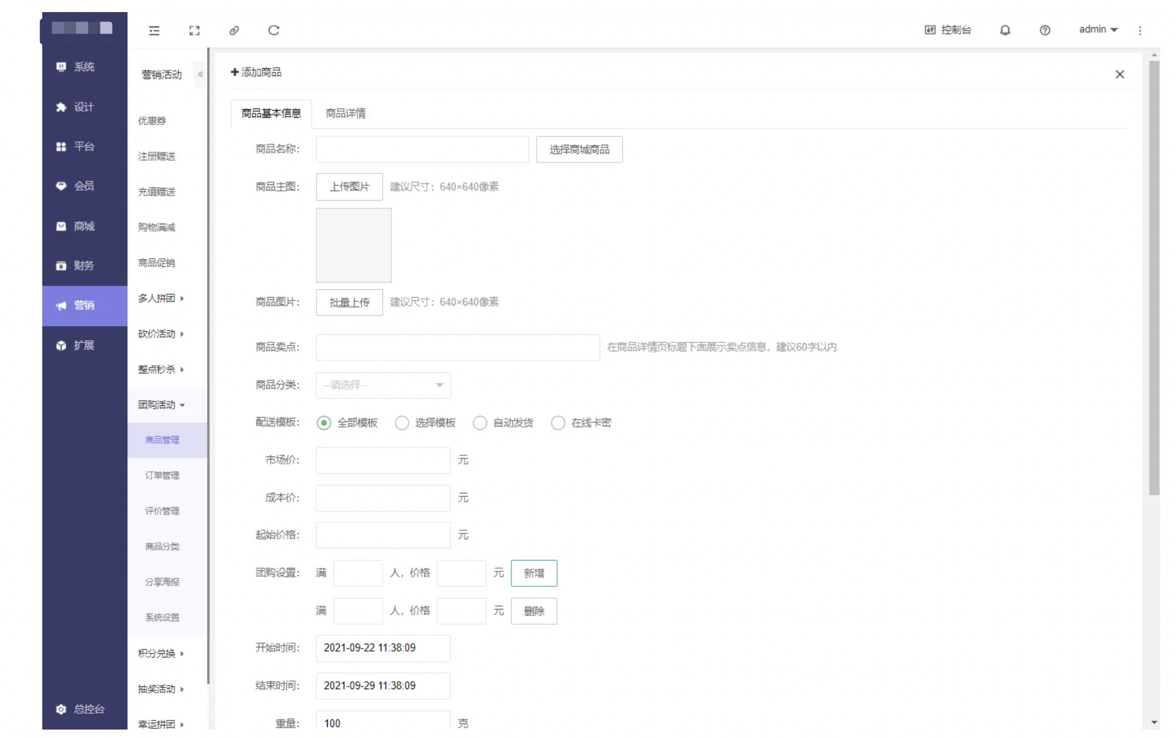Click 新增 group-buy tier button
This screenshot has height=738, width=1176.
click(x=534, y=573)
